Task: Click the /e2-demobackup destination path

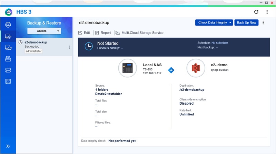Action: tap(192, 90)
